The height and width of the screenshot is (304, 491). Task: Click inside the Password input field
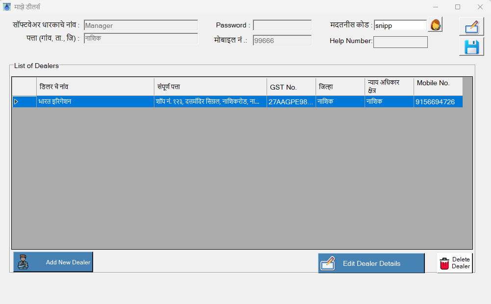(282, 25)
